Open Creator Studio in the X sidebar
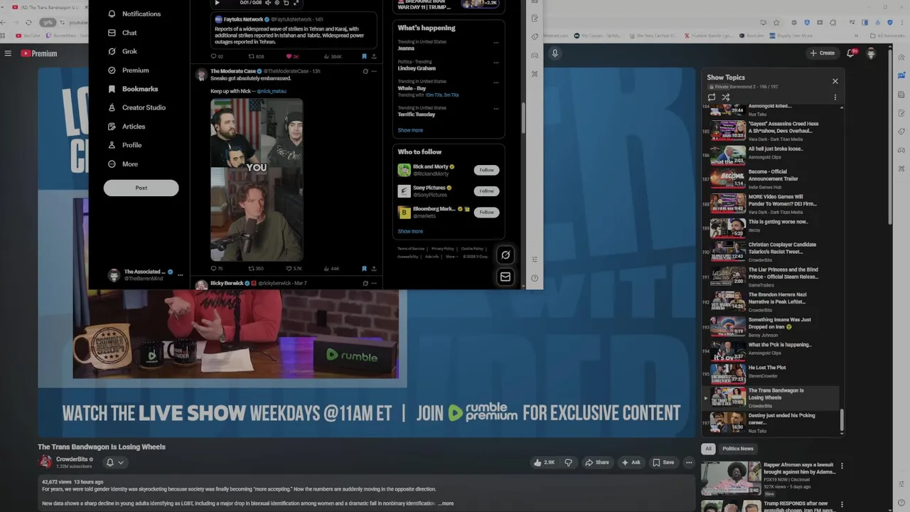Screen dimensions: 910x512 coord(136,107)
